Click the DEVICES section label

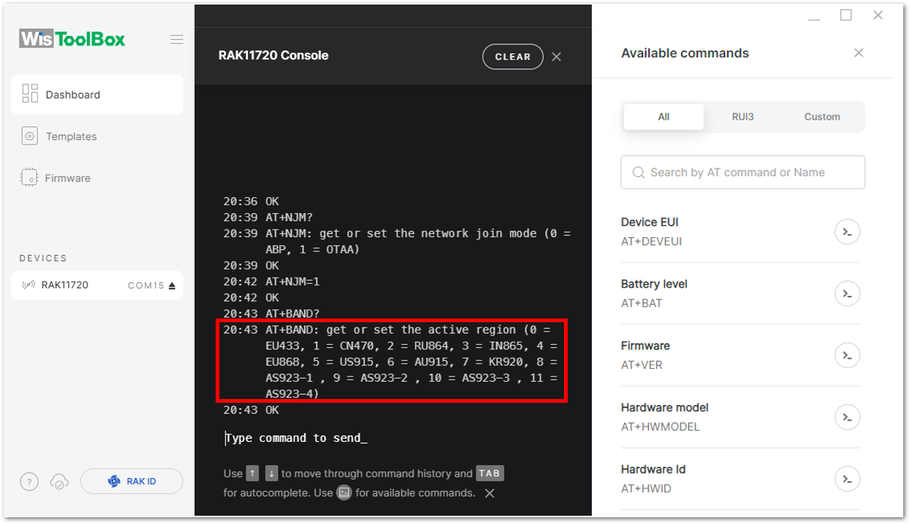click(x=43, y=258)
